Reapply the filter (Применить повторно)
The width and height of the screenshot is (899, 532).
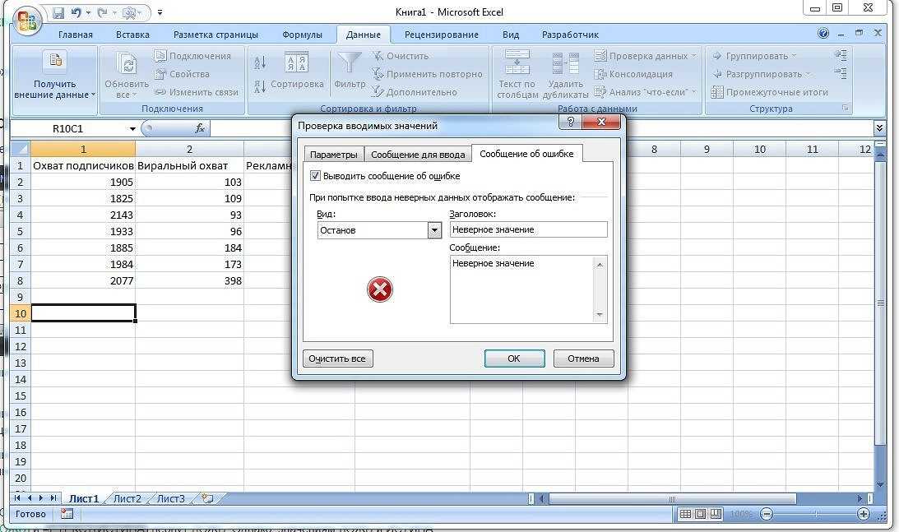coord(427,74)
